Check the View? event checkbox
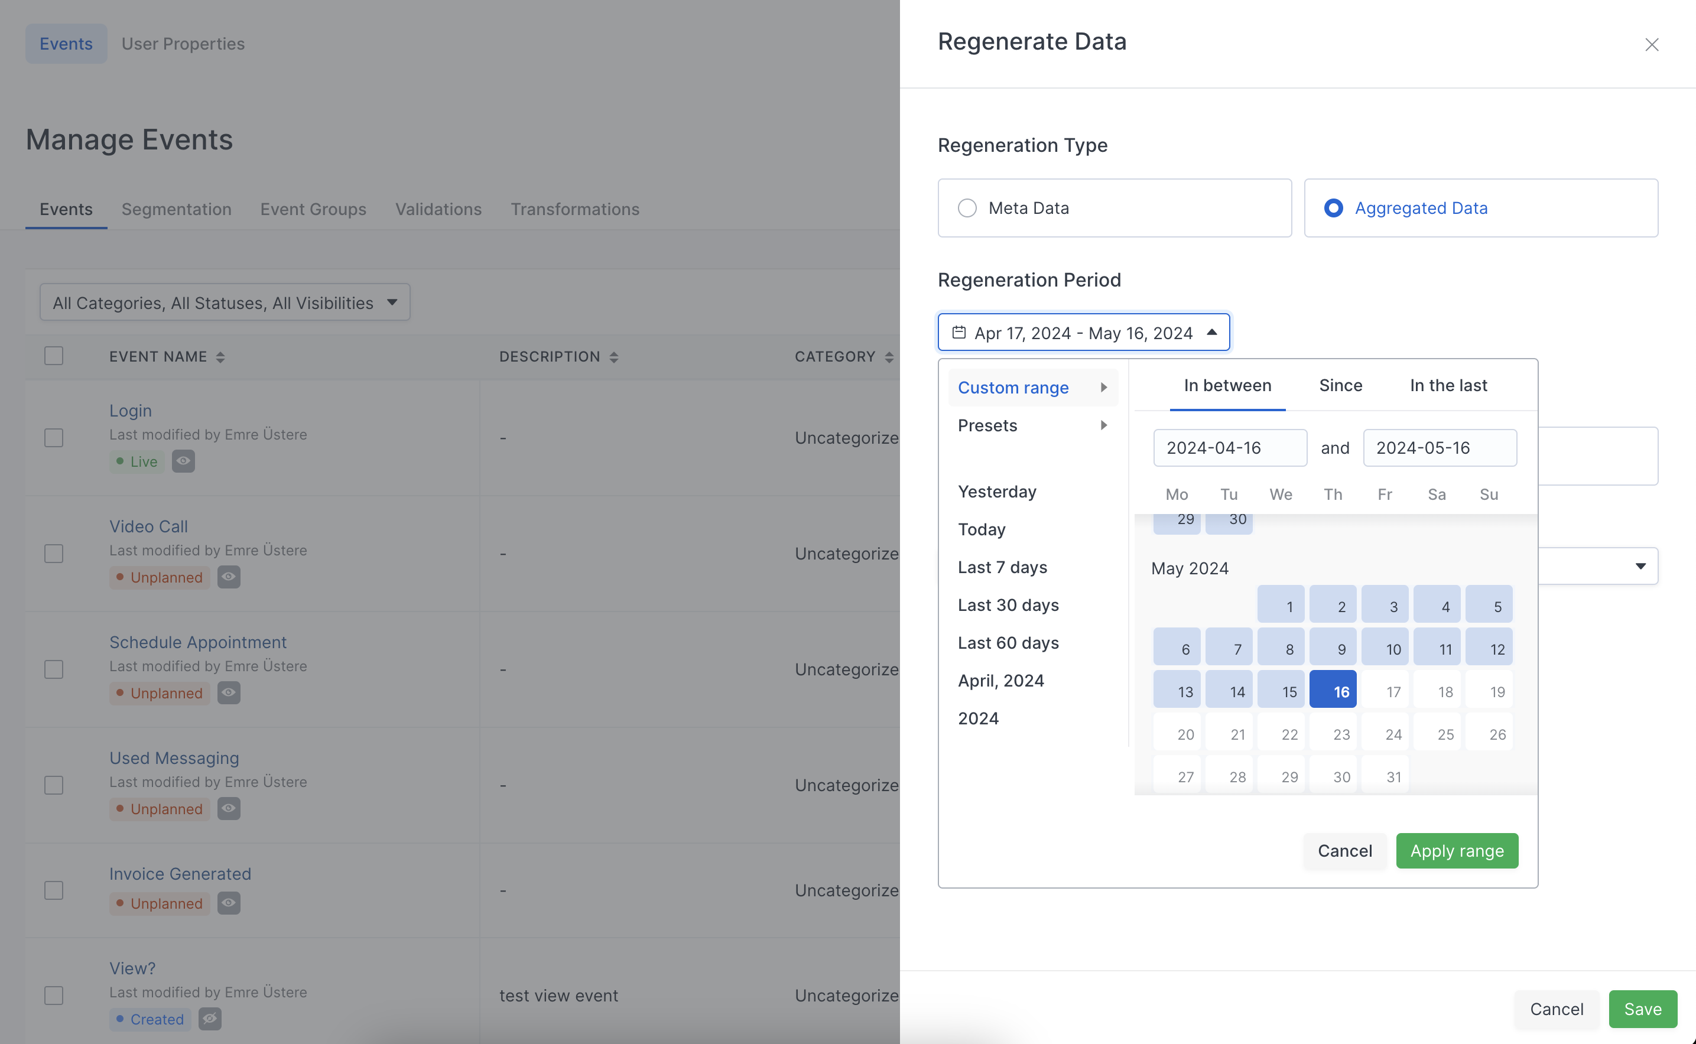Screen dimensions: 1696x1044 coord(54,996)
